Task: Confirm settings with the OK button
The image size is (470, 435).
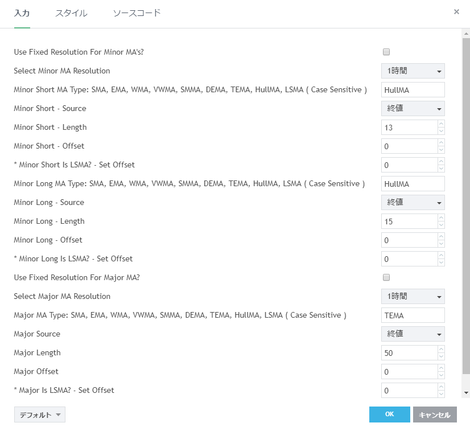Action: click(x=389, y=415)
